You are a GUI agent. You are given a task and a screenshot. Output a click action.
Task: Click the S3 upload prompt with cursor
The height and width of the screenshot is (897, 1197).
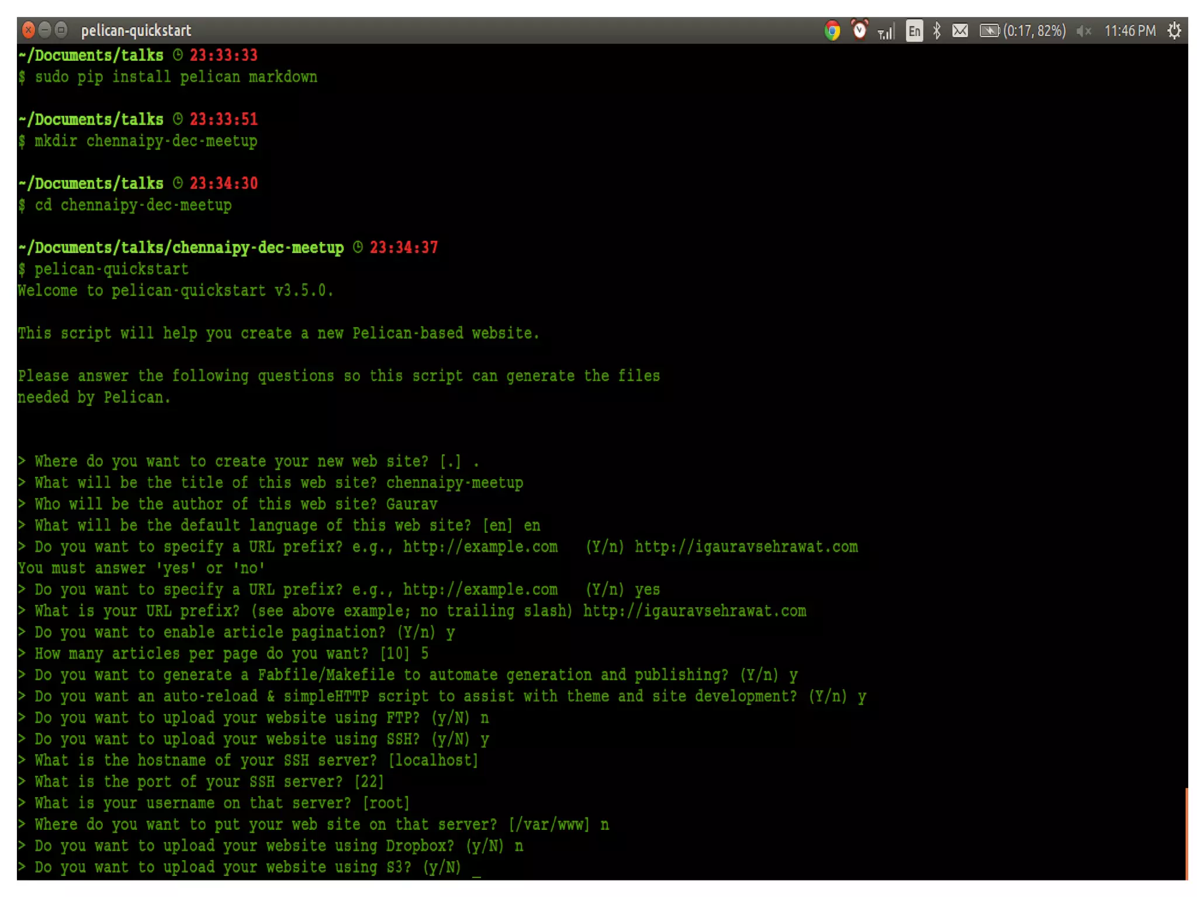pos(249,867)
